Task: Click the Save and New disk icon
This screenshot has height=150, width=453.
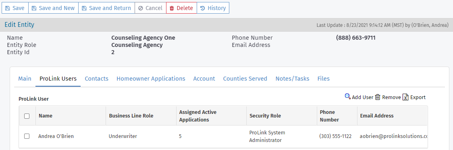Action: 34,8
